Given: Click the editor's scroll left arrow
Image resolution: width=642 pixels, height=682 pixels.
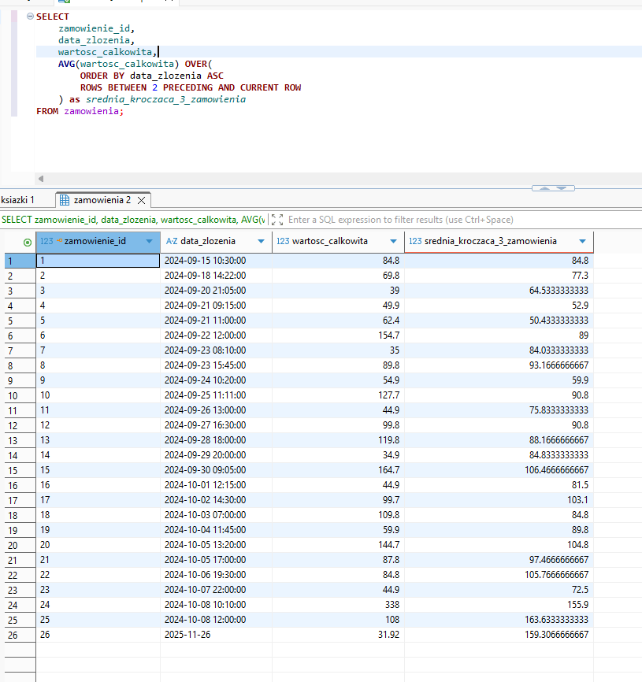Looking at the screenshot, I should pyautogui.click(x=41, y=179).
